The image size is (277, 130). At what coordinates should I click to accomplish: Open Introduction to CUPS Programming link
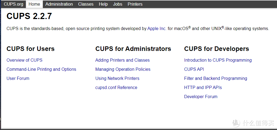coord(218,60)
